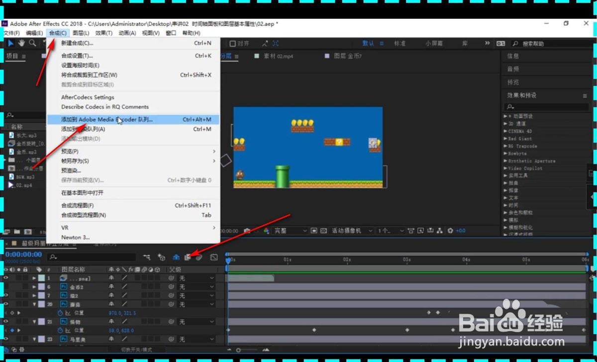Take a snapshot with the viewer camera icon
Viewport: 597px width, 362px height.
[247, 231]
